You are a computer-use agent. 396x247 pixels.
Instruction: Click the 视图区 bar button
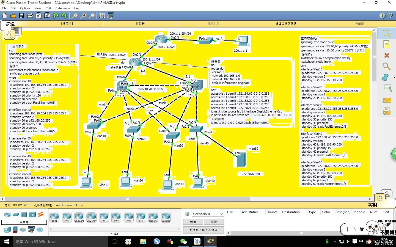359,24
